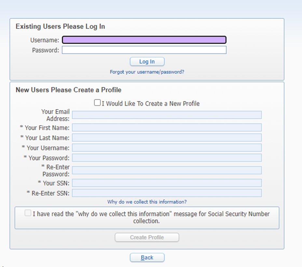Open 'Why do we collect this information?' link
This screenshot has width=302, height=267.
(147, 202)
